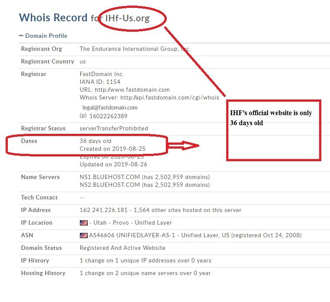This screenshot has width=330, height=302.
Task: Click the (p) phone icon
Action: 83,116
